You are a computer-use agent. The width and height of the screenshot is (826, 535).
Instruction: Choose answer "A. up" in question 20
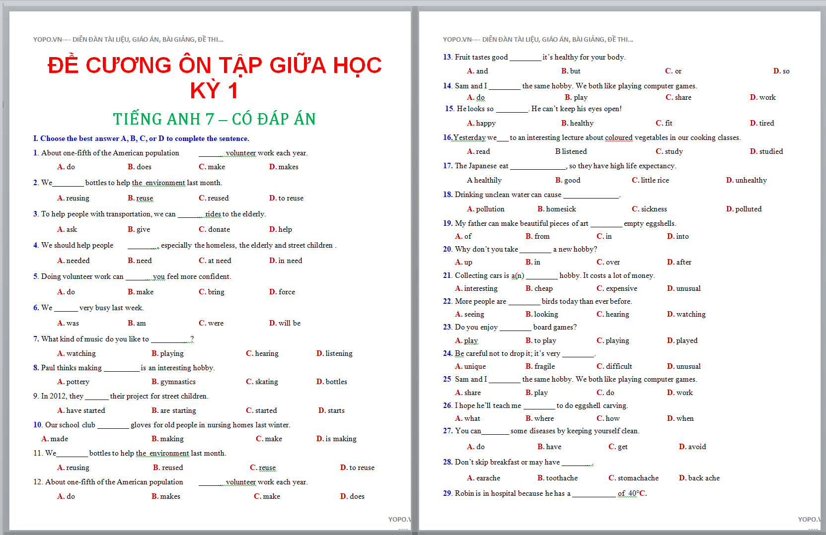(x=463, y=262)
